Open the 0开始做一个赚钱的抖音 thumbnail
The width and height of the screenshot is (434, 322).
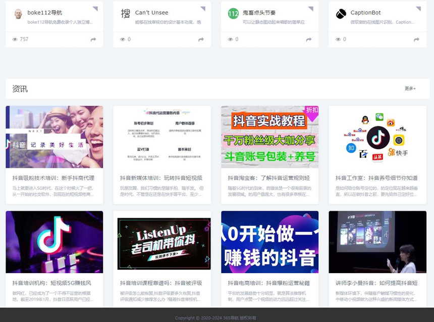tap(270, 242)
